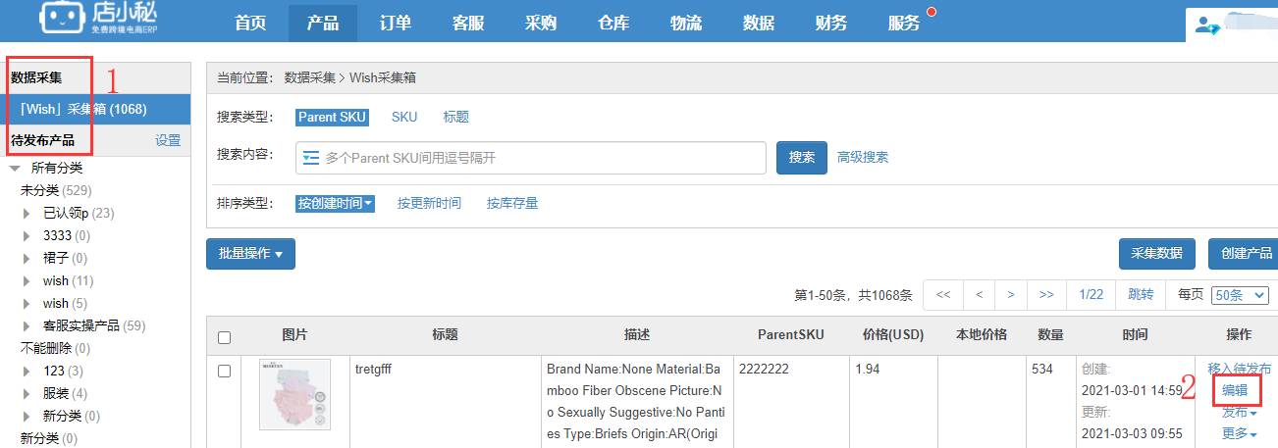Go to the first page of results

(x=943, y=294)
